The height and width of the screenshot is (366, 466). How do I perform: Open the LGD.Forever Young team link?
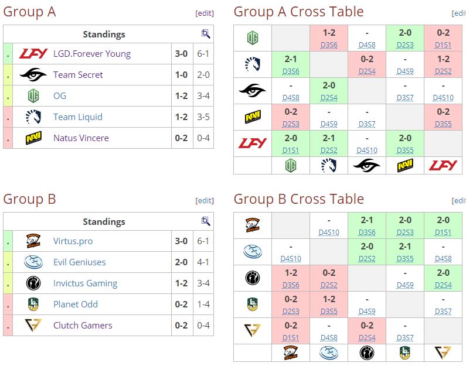point(91,54)
